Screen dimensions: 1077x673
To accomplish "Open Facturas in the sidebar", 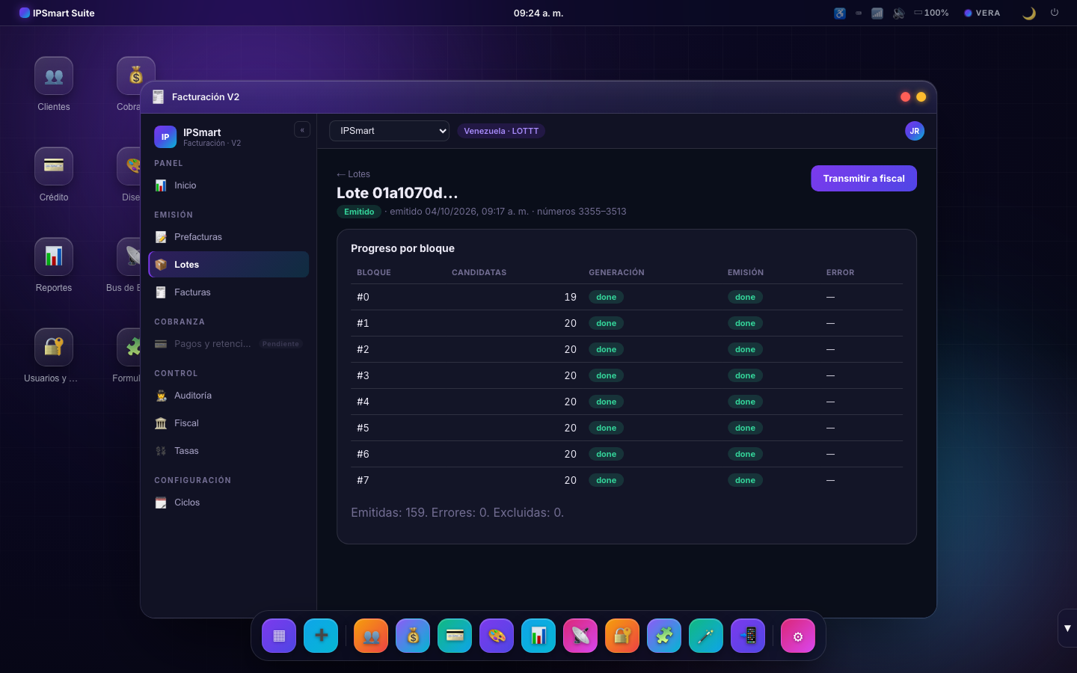I will pyautogui.click(x=229, y=292).
